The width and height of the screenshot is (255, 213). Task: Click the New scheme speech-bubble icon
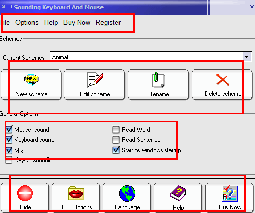(31, 80)
